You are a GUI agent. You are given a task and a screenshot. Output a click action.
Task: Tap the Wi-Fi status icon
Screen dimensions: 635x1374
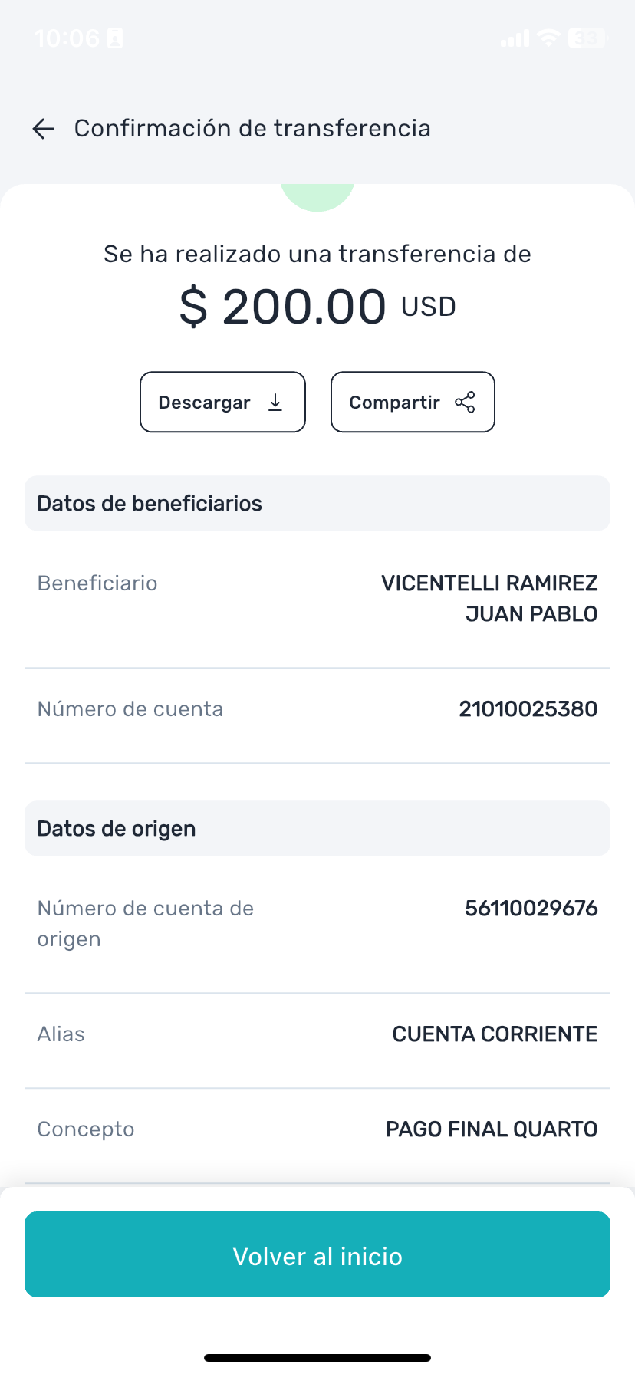click(548, 38)
